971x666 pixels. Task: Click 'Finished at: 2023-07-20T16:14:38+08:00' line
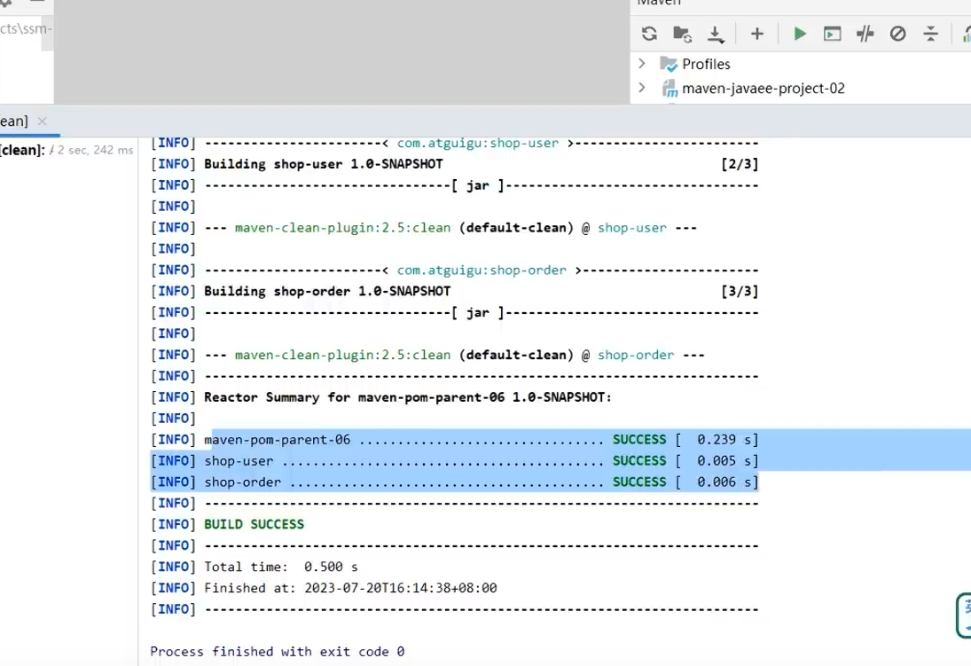coord(350,588)
